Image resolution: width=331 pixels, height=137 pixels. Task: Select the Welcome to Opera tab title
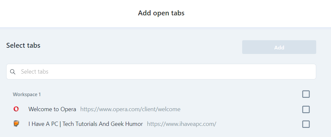tap(52, 109)
